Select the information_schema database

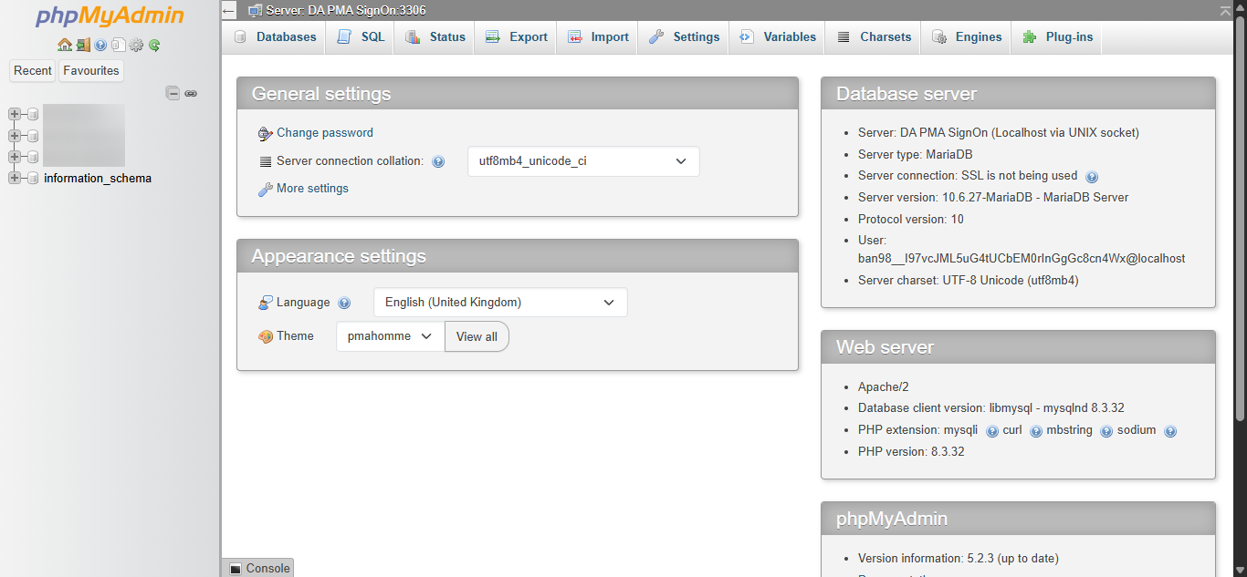pos(98,179)
